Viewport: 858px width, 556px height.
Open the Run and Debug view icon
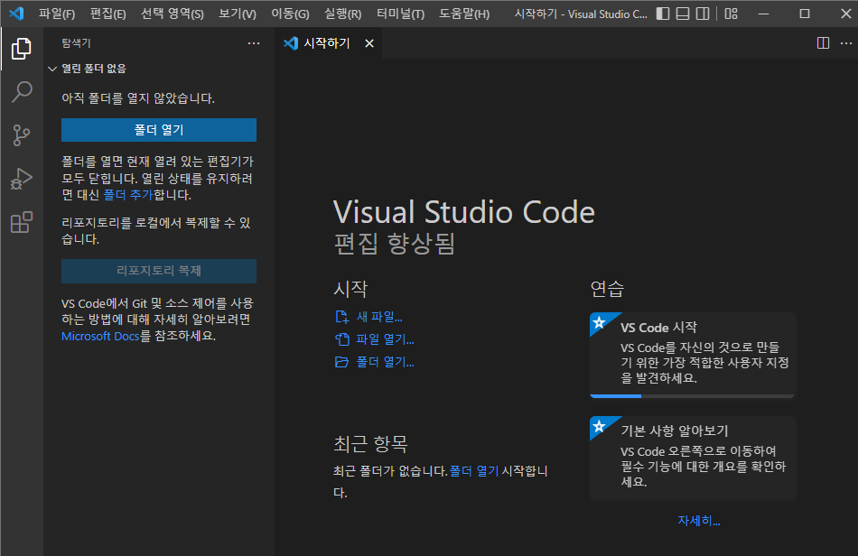click(22, 179)
